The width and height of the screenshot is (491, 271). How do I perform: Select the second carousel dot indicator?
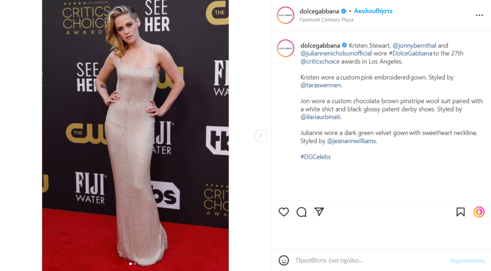coord(135,264)
